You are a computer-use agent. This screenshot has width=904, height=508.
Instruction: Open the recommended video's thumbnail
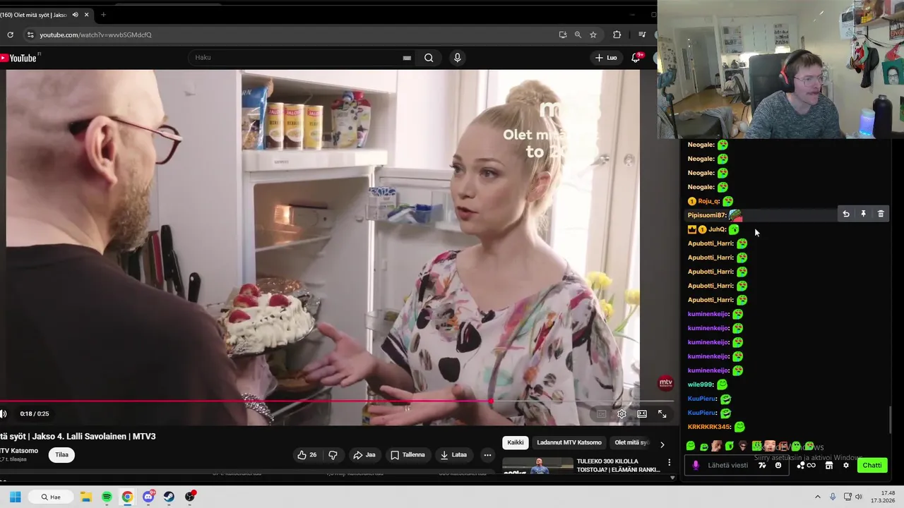pyautogui.click(x=537, y=466)
